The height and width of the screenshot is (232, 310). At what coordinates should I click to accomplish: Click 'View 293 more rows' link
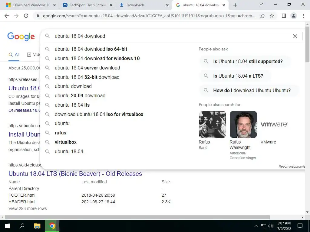click(28, 208)
